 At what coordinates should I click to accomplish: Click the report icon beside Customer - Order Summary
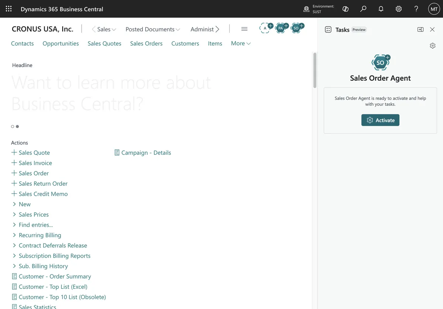14,276
